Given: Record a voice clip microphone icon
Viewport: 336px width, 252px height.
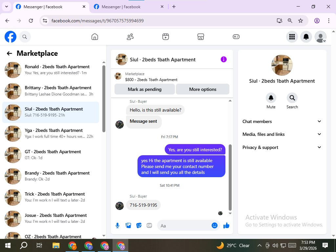Looking at the screenshot, I should (x=117, y=225).
